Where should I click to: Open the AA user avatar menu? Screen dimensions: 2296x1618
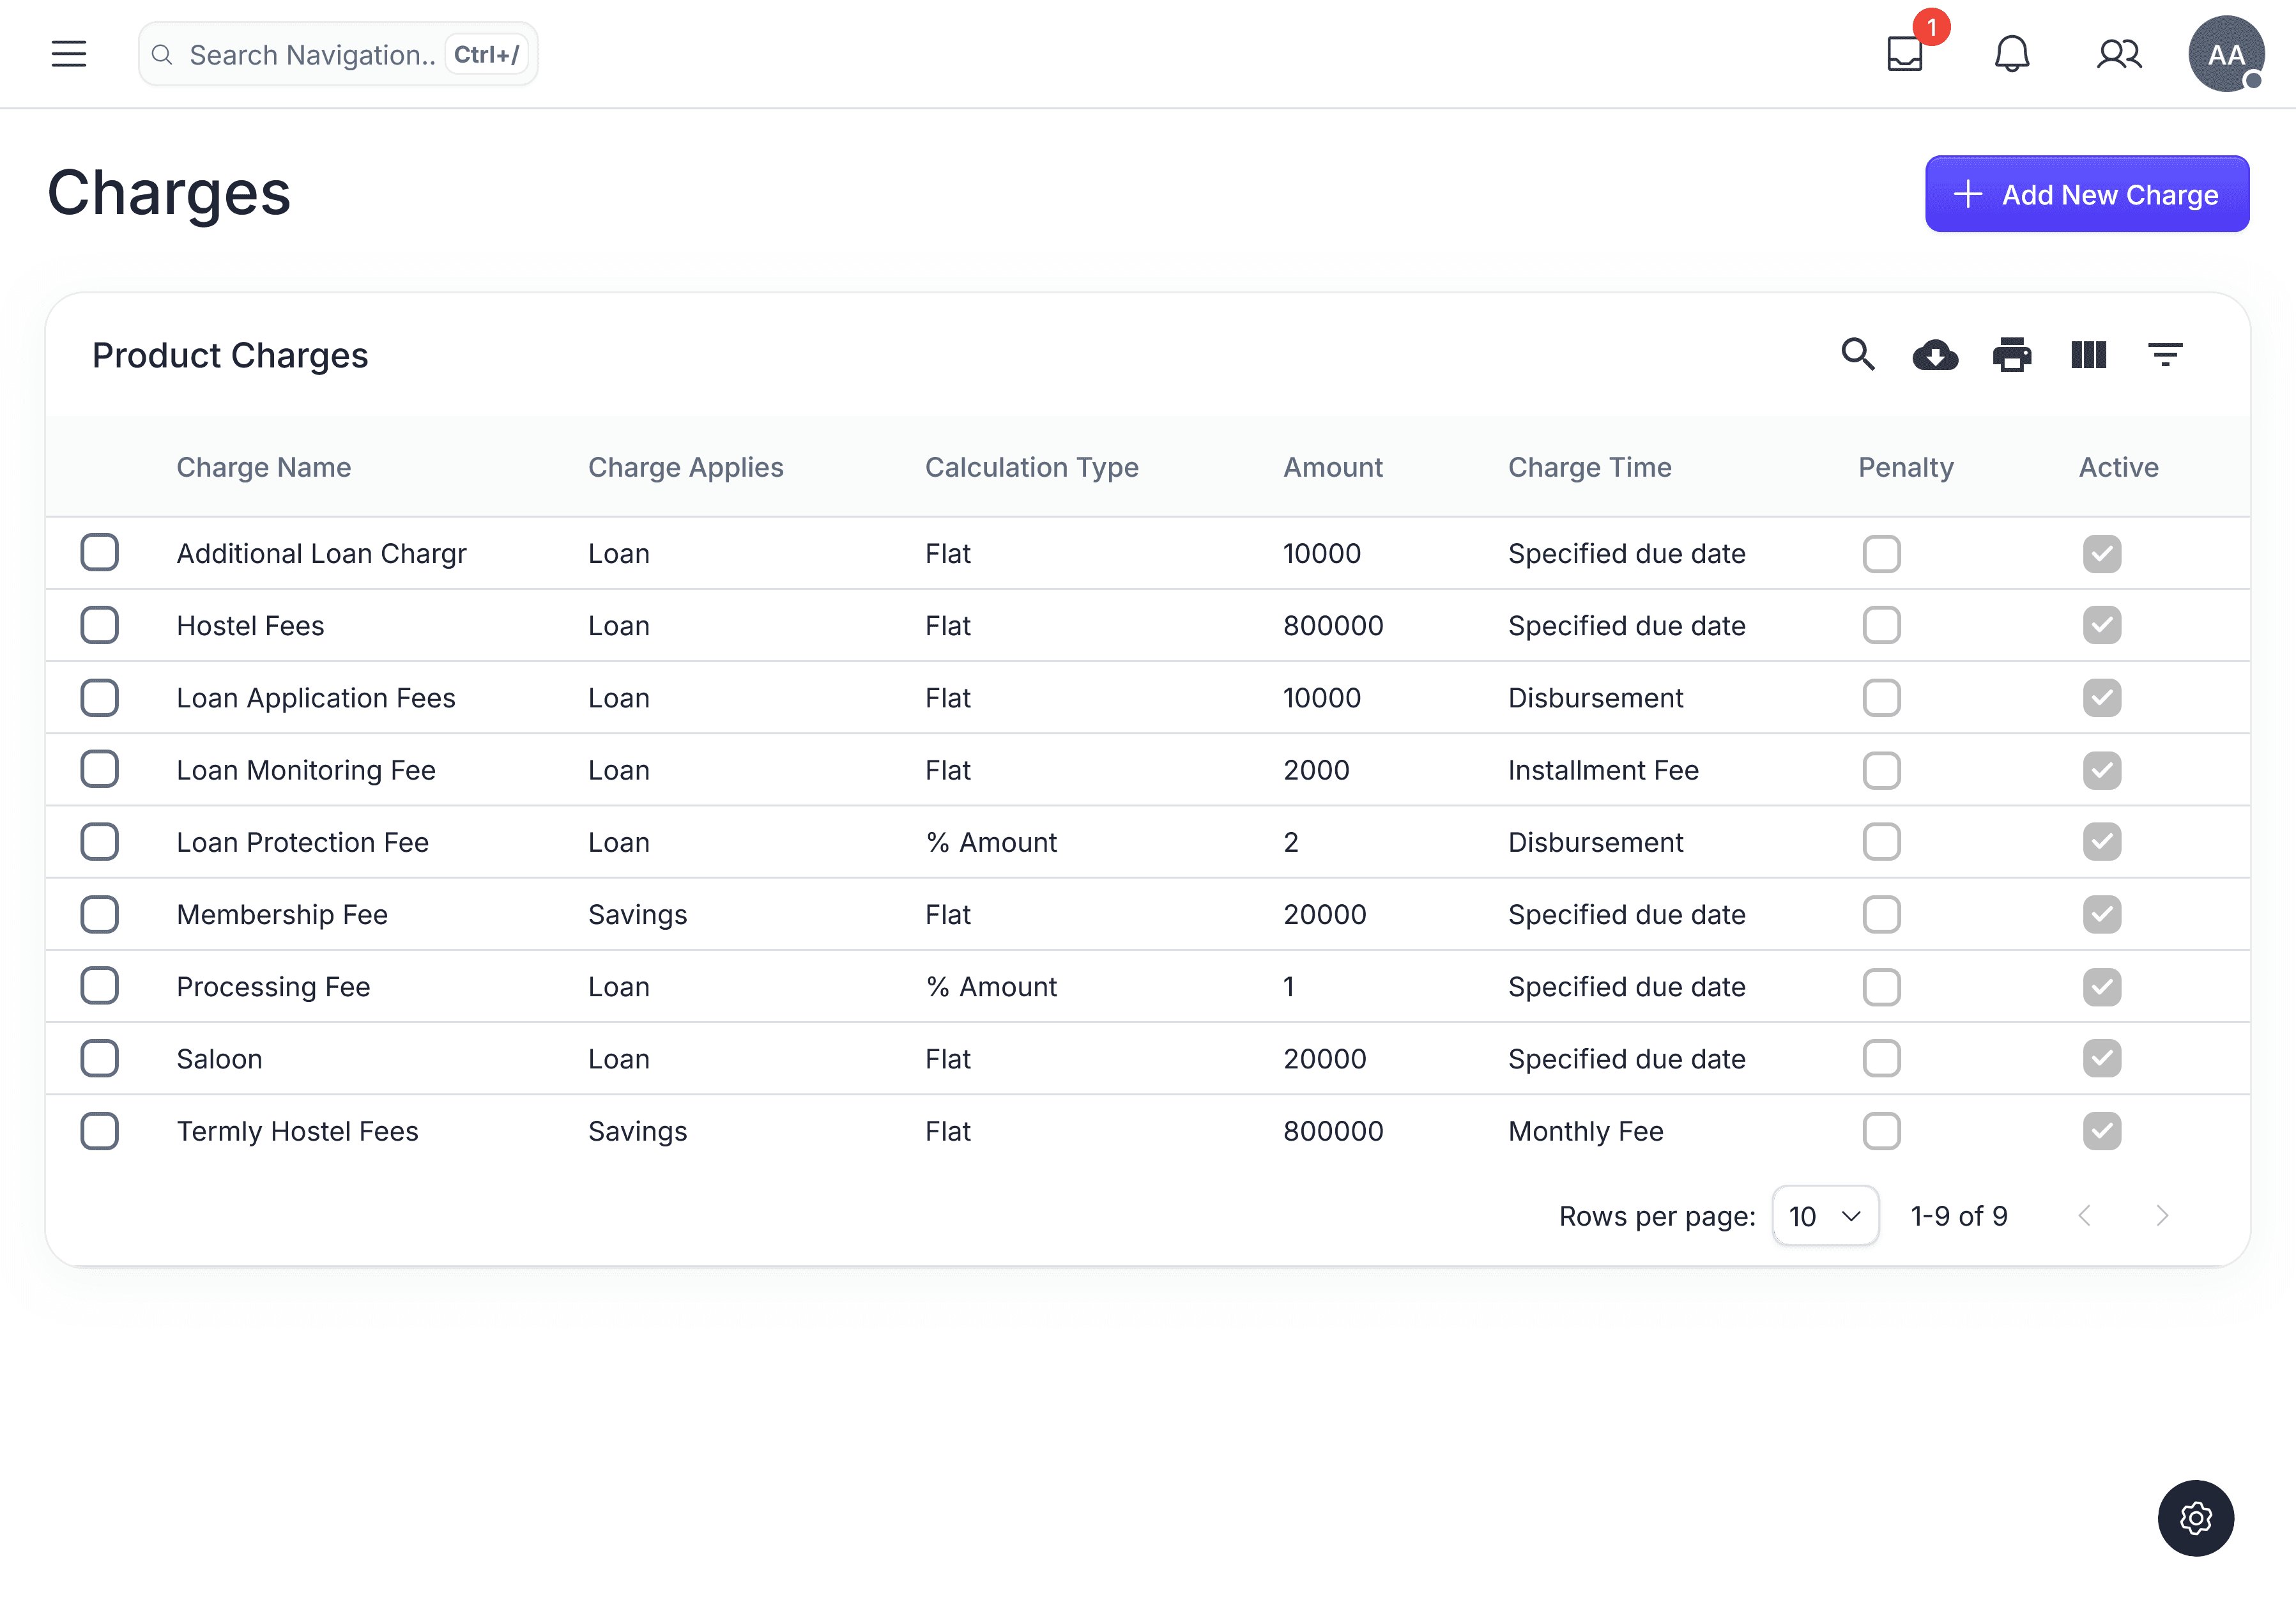(x=2226, y=54)
